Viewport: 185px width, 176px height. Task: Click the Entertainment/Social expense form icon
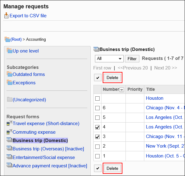tap(9, 157)
